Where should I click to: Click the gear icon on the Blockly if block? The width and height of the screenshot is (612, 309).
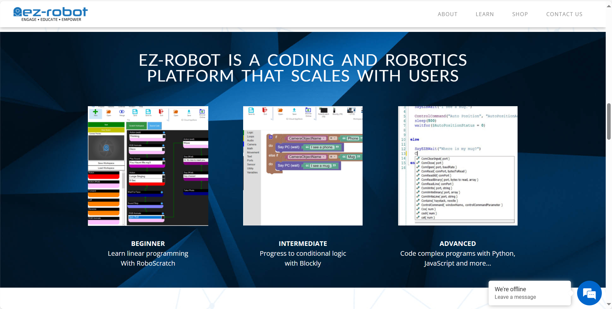pyautogui.click(x=271, y=137)
